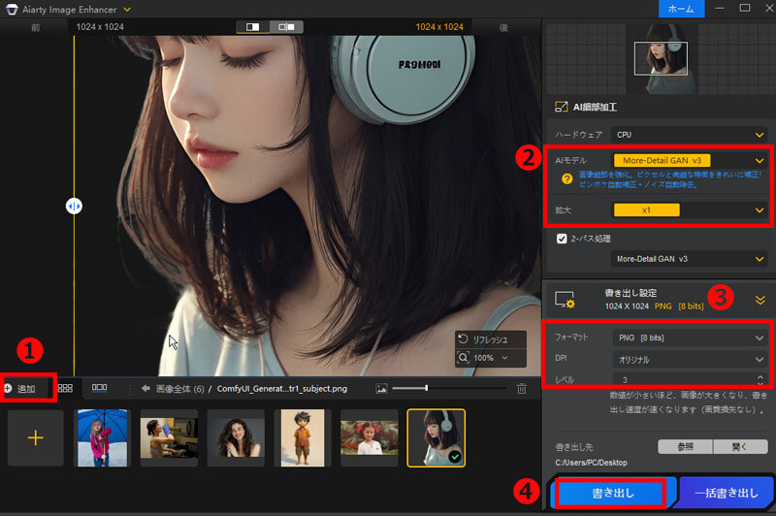Click the 開く open folder button
Image resolution: width=776 pixels, height=516 pixels.
[x=740, y=447]
